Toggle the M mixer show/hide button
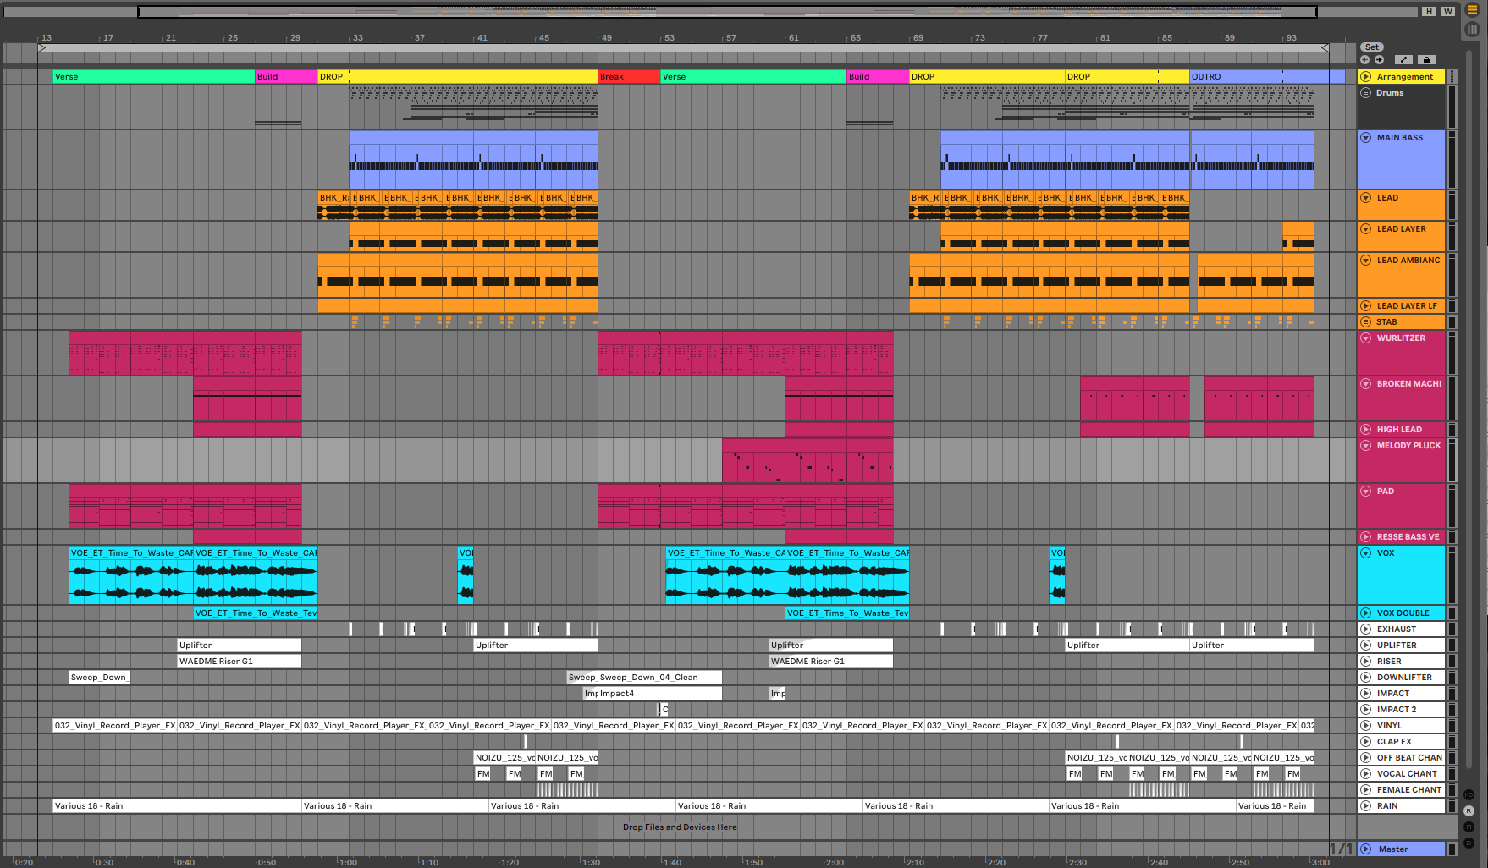Image resolution: width=1488 pixels, height=868 pixels. click(1469, 827)
